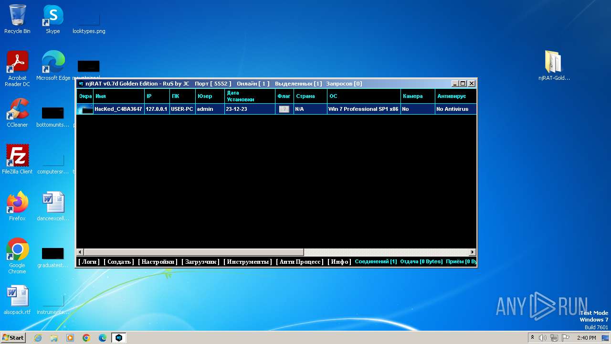Sort by the IP column header
The width and height of the screenshot is (611, 344).
[157, 96]
